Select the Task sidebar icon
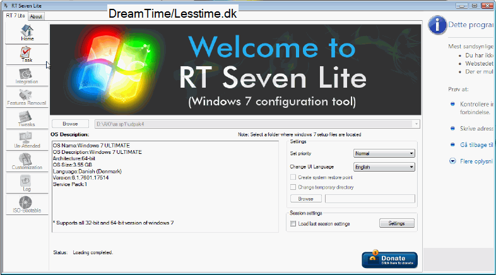 [27, 54]
